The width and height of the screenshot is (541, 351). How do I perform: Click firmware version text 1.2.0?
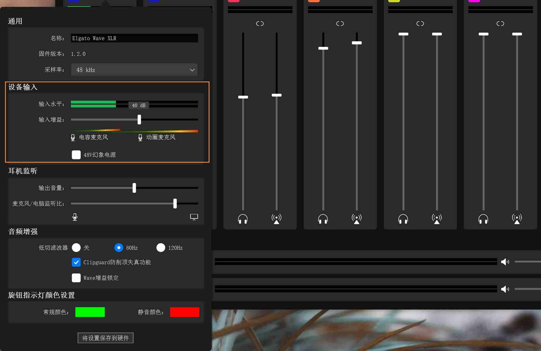(78, 54)
